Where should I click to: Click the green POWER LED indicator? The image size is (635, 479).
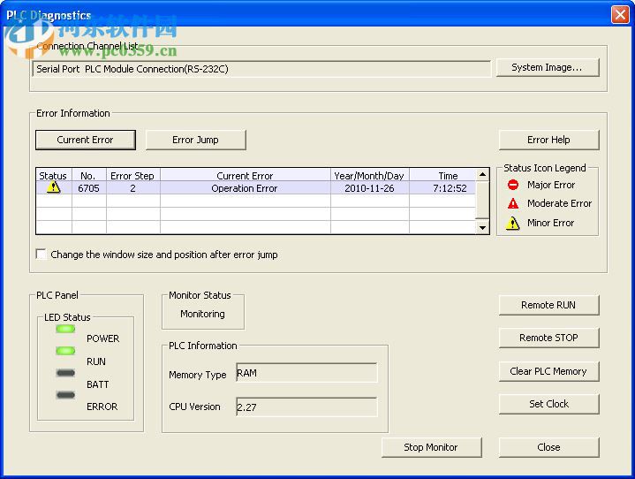point(65,329)
